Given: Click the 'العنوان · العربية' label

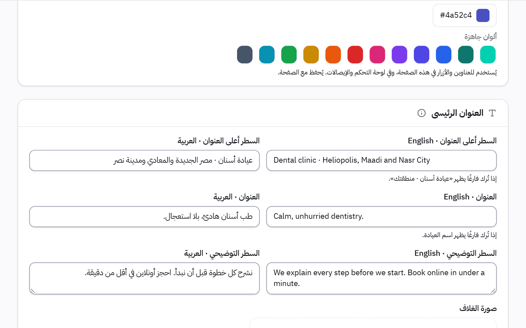Looking at the screenshot, I should (x=236, y=197).
